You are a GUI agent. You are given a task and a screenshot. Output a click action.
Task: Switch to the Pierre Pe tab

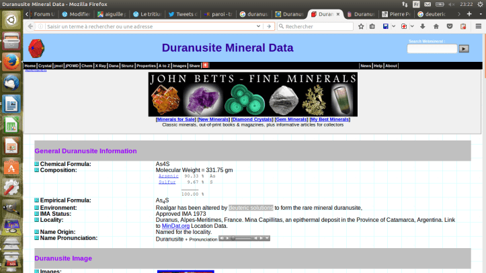pyautogui.click(x=397, y=14)
